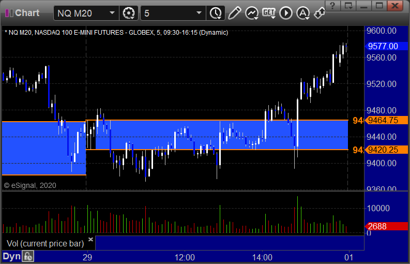Start bar replay with the play icon
410x264 pixels.
286,13
